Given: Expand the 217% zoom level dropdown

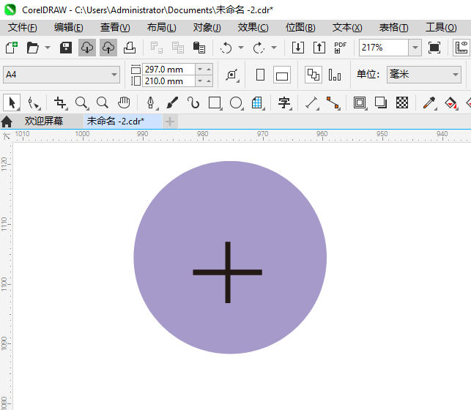Looking at the screenshot, I should [x=415, y=48].
